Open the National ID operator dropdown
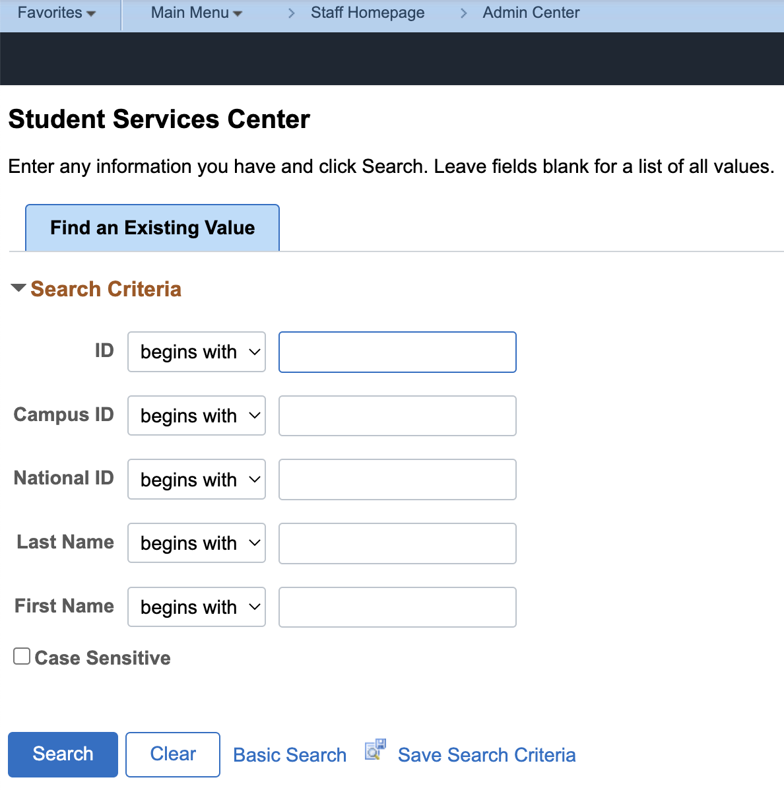Image resolution: width=784 pixels, height=792 pixels. click(197, 479)
